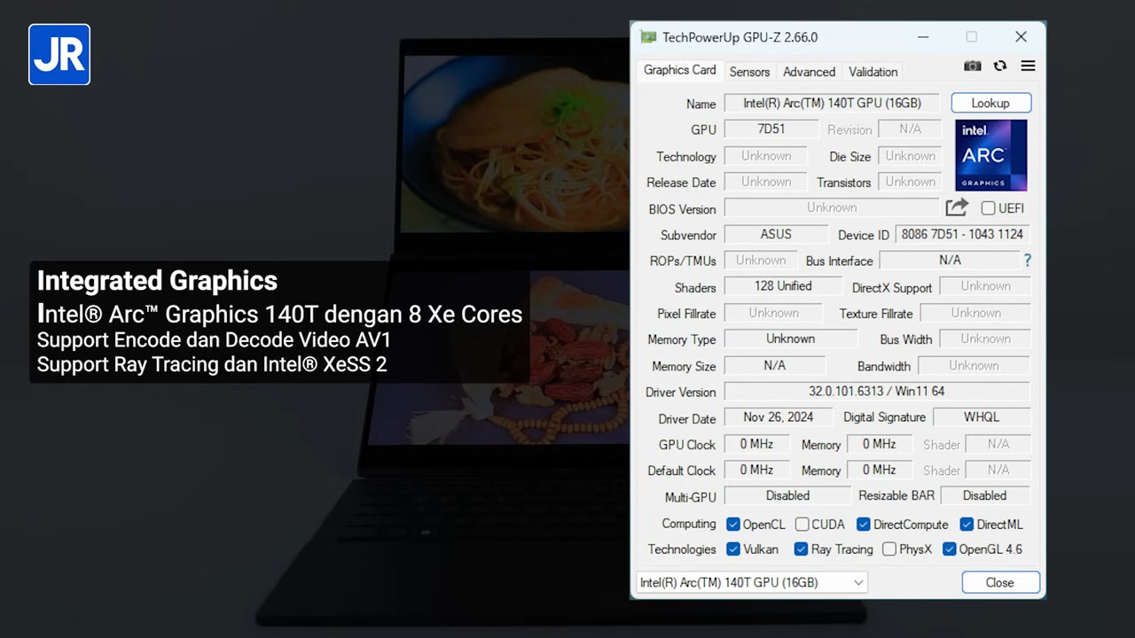
Task: Click the GPU-Z application icon in titlebar
Action: tap(648, 36)
